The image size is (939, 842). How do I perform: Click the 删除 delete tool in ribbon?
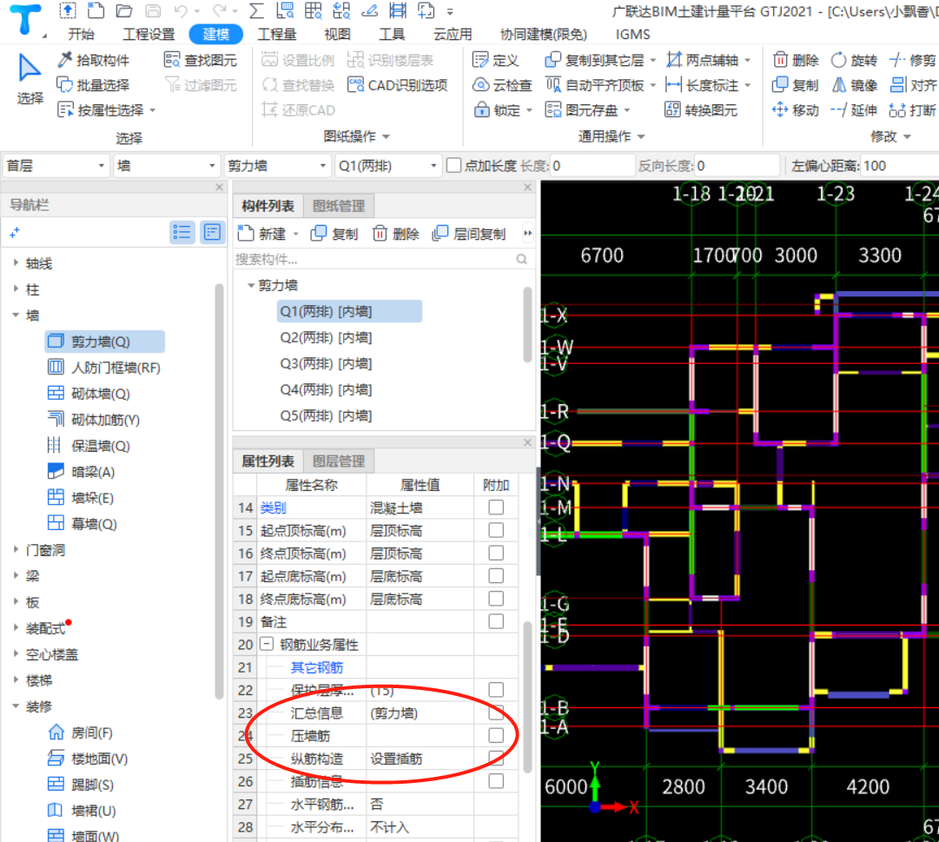tap(796, 60)
